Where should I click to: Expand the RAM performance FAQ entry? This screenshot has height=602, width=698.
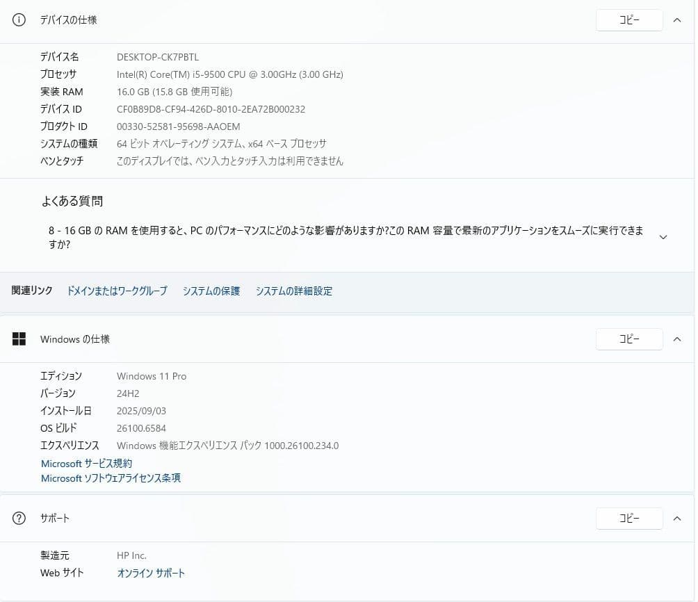click(663, 237)
